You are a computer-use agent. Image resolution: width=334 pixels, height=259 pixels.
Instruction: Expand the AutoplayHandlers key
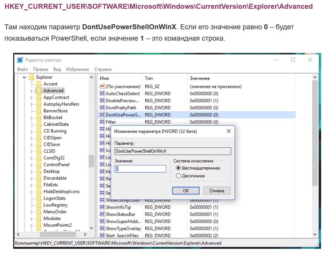(x=31, y=104)
